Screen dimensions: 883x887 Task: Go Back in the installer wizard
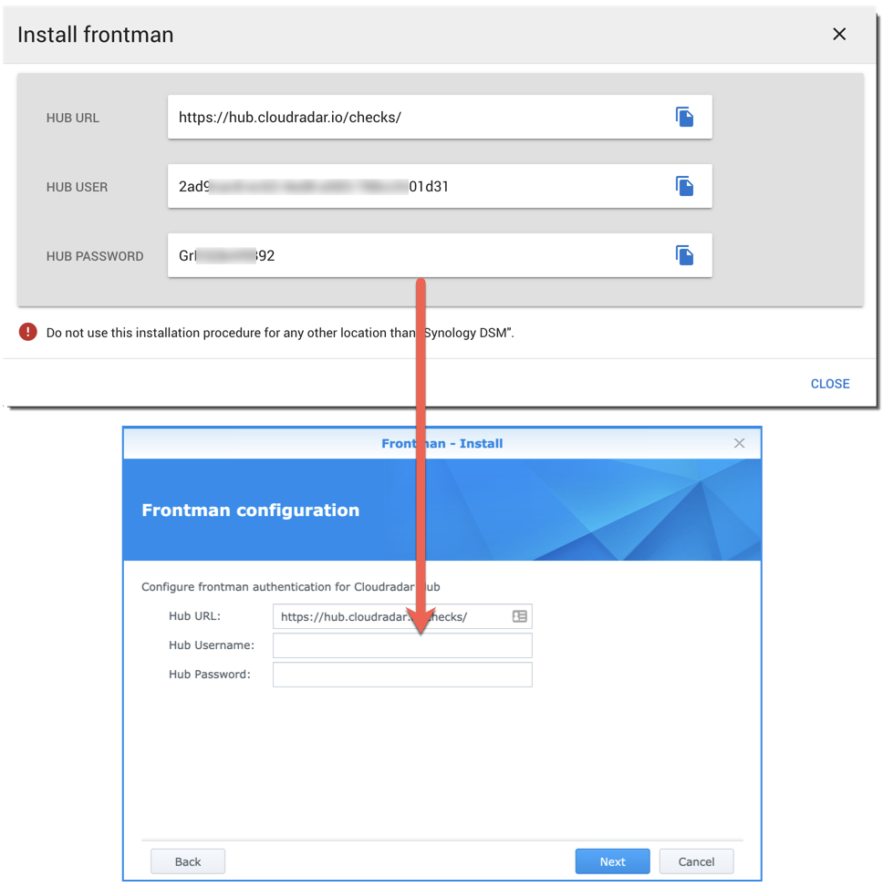coord(188,861)
